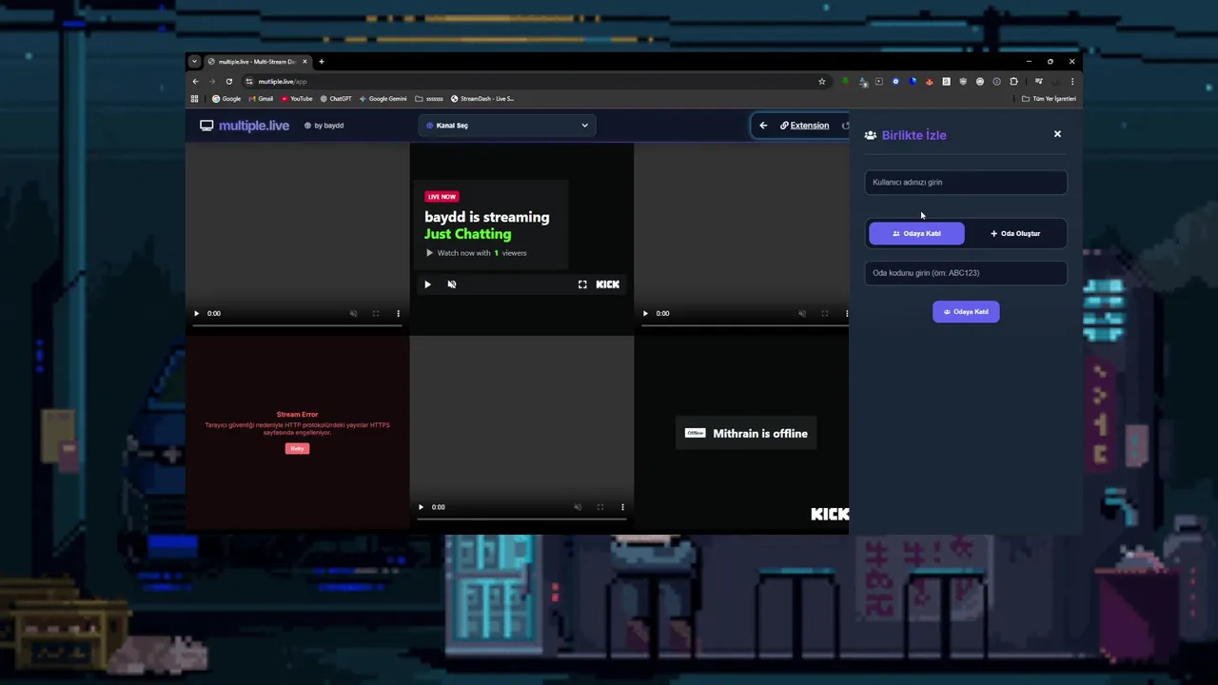
Task: Open the Chrome three-dot menu
Action: click(x=1072, y=82)
